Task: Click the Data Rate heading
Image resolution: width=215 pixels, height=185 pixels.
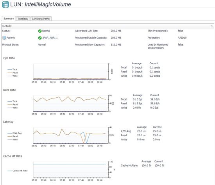Action: pyautogui.click(x=9, y=90)
